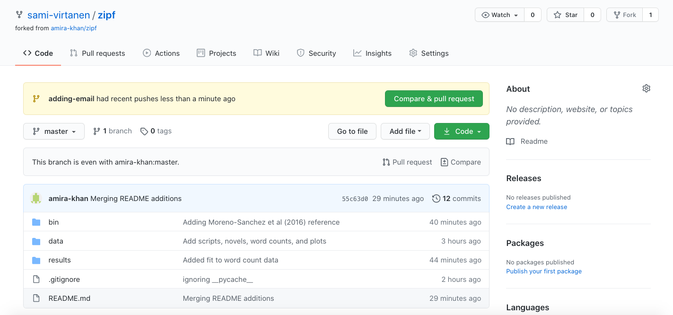Screen dimensions: 673x315
Task: Click Compare & pull request button
Action: click(434, 99)
